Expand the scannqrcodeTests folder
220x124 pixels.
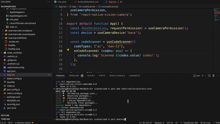[x=18, y=38]
